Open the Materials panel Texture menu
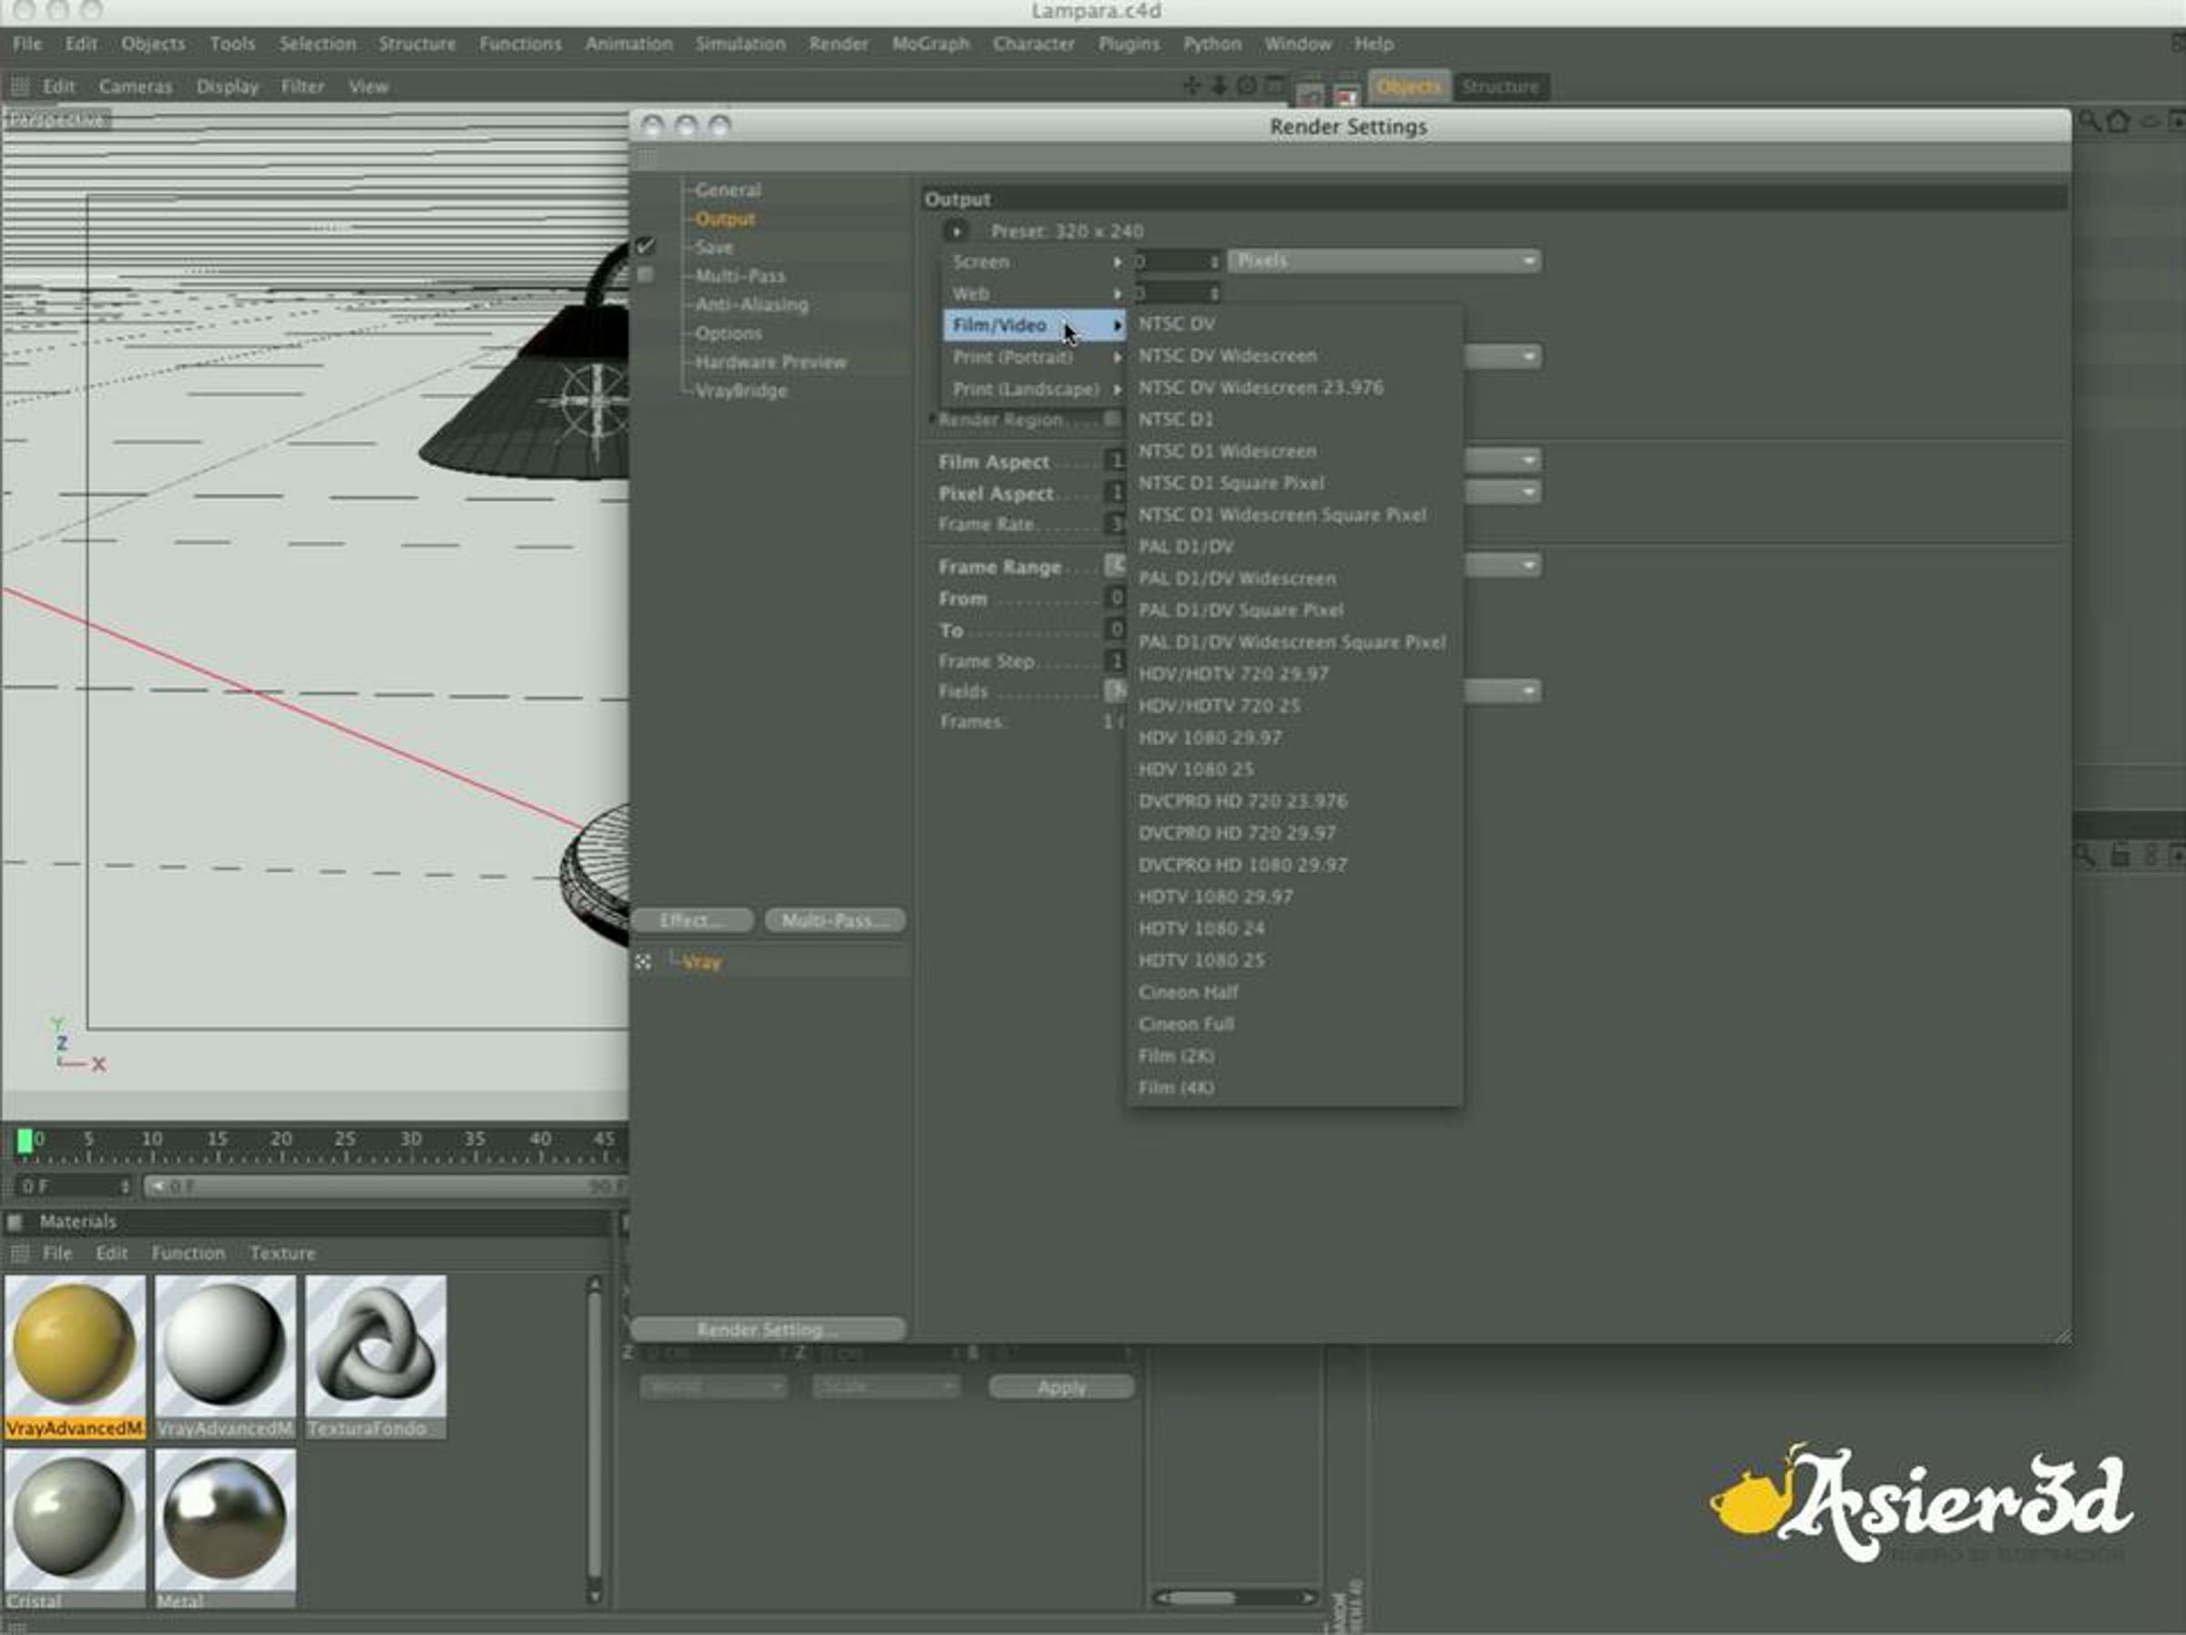Image resolution: width=2186 pixels, height=1635 pixels. 282,1253
